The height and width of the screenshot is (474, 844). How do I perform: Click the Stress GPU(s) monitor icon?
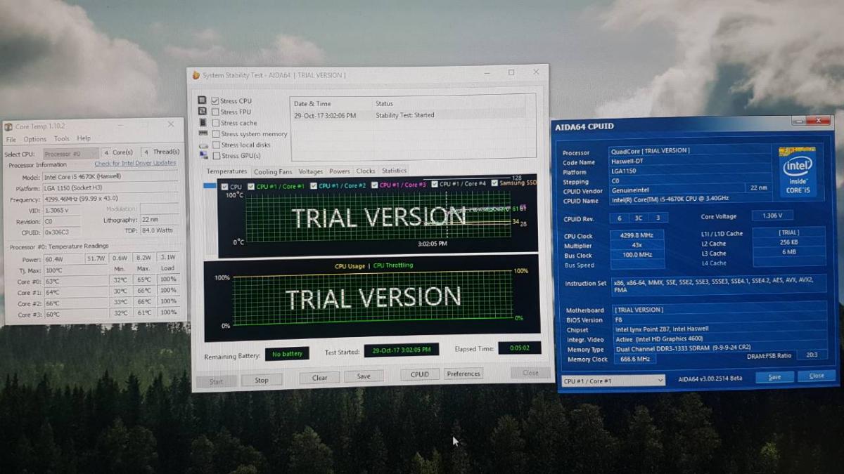tap(203, 155)
